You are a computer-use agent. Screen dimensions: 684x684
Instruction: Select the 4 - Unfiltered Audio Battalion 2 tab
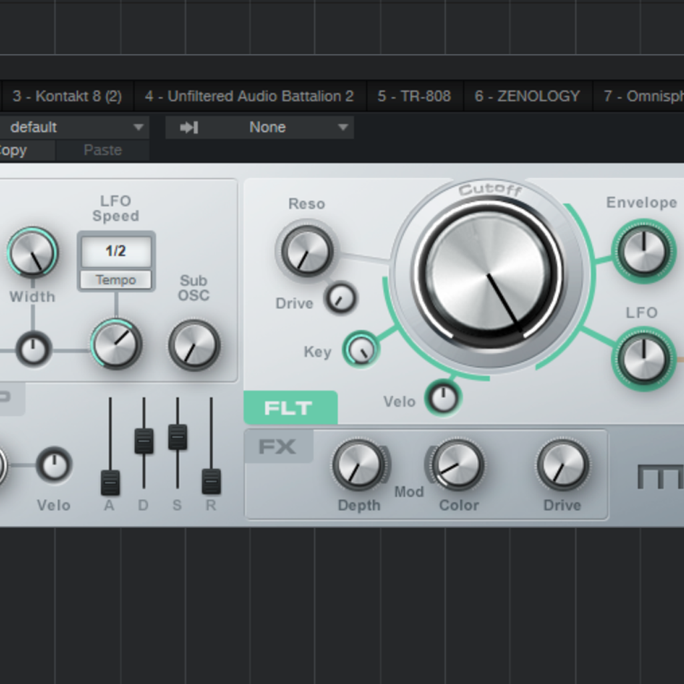click(249, 96)
